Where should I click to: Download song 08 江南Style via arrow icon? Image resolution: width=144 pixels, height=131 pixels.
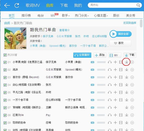click(127, 115)
